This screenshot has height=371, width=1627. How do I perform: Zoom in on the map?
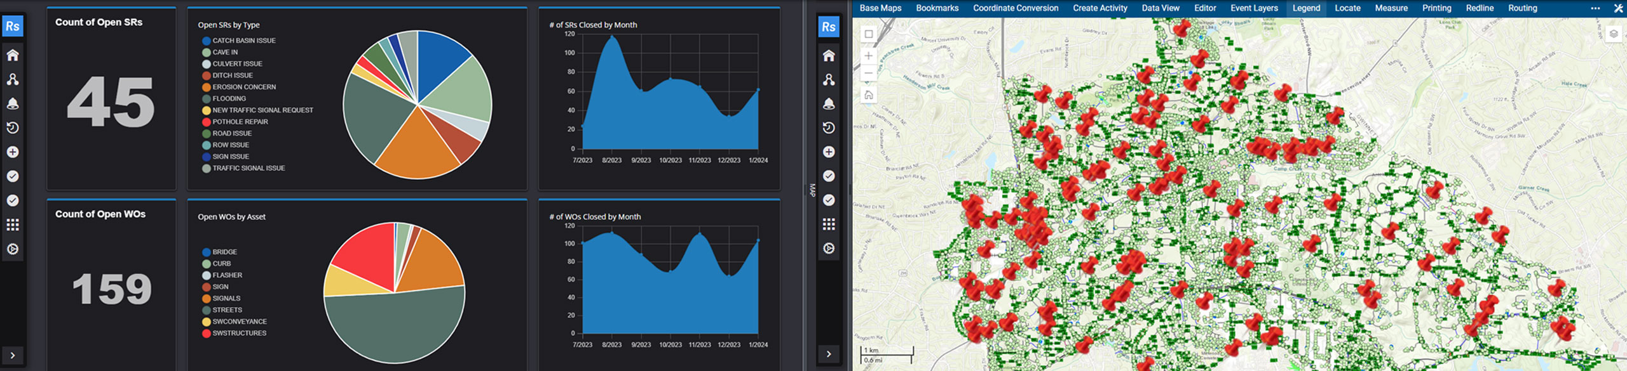(x=868, y=56)
